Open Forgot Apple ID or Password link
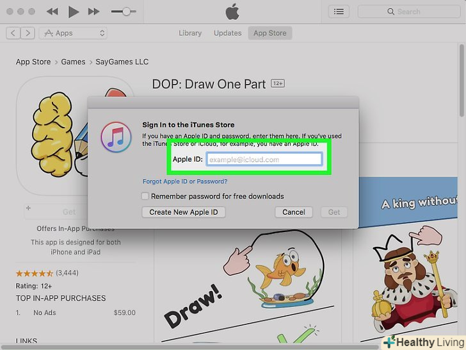Image resolution: width=466 pixels, height=350 pixels. coord(185,181)
